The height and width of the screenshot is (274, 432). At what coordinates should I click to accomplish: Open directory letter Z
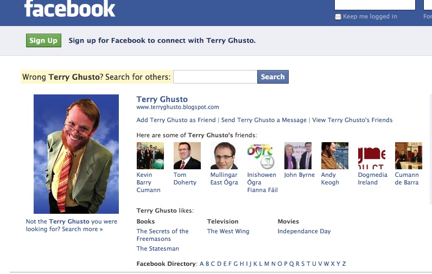344,264
